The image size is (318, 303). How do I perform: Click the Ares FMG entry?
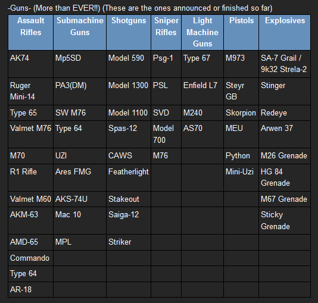pos(80,178)
